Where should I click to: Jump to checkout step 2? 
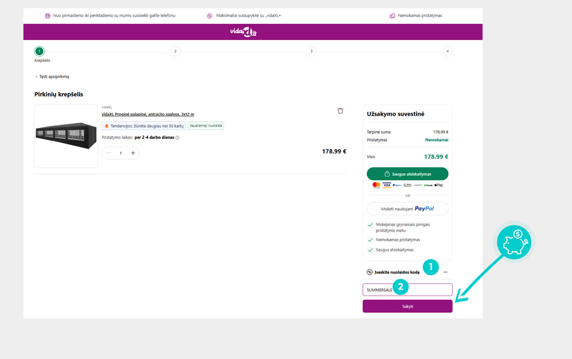(175, 51)
